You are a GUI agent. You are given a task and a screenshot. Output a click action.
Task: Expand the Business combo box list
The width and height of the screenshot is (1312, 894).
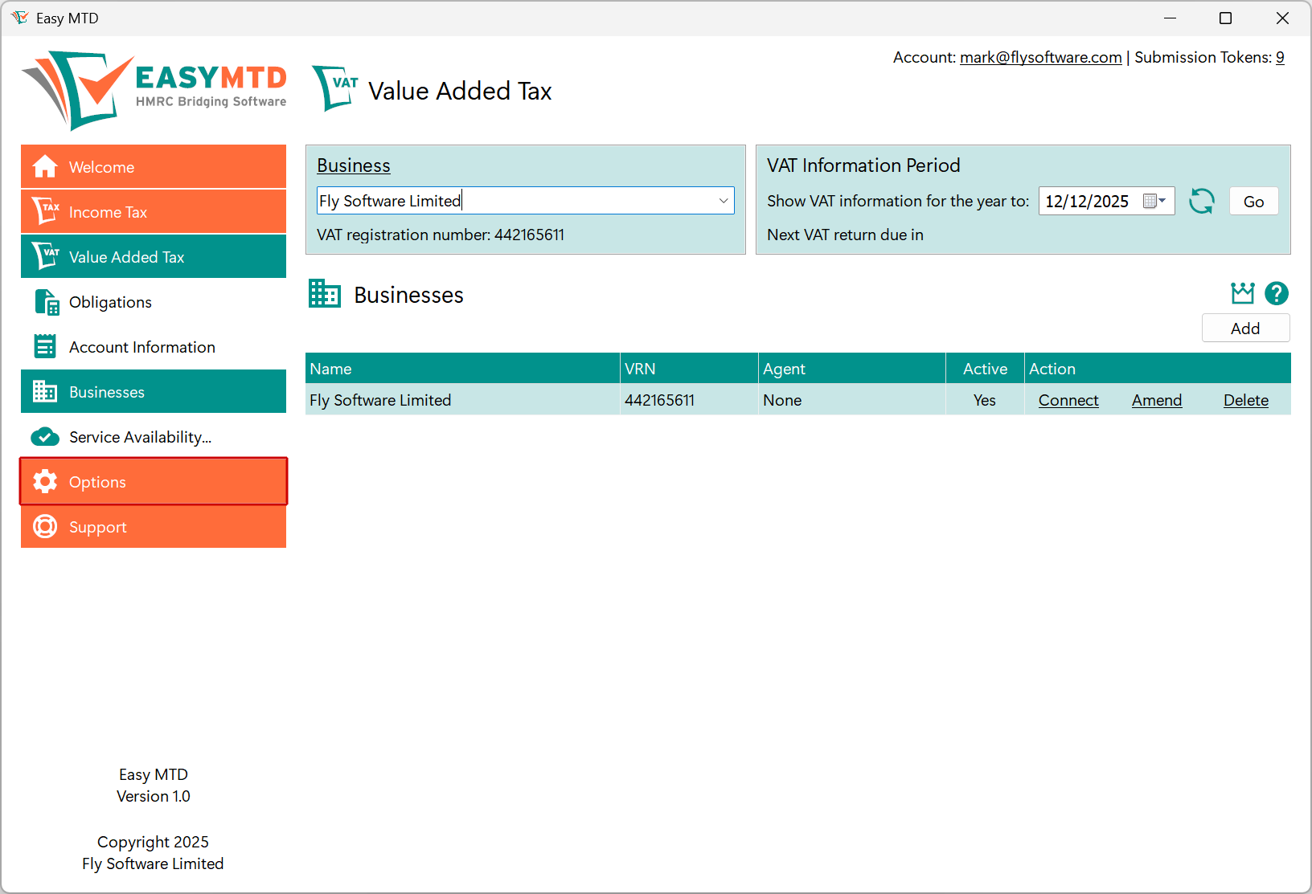(723, 201)
